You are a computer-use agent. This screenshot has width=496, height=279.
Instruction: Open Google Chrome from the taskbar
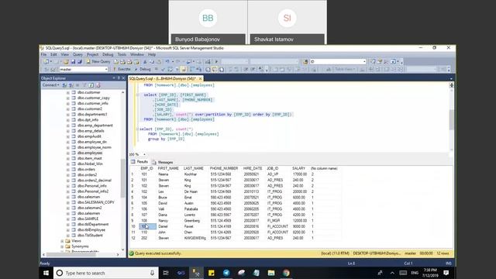(x=286, y=273)
